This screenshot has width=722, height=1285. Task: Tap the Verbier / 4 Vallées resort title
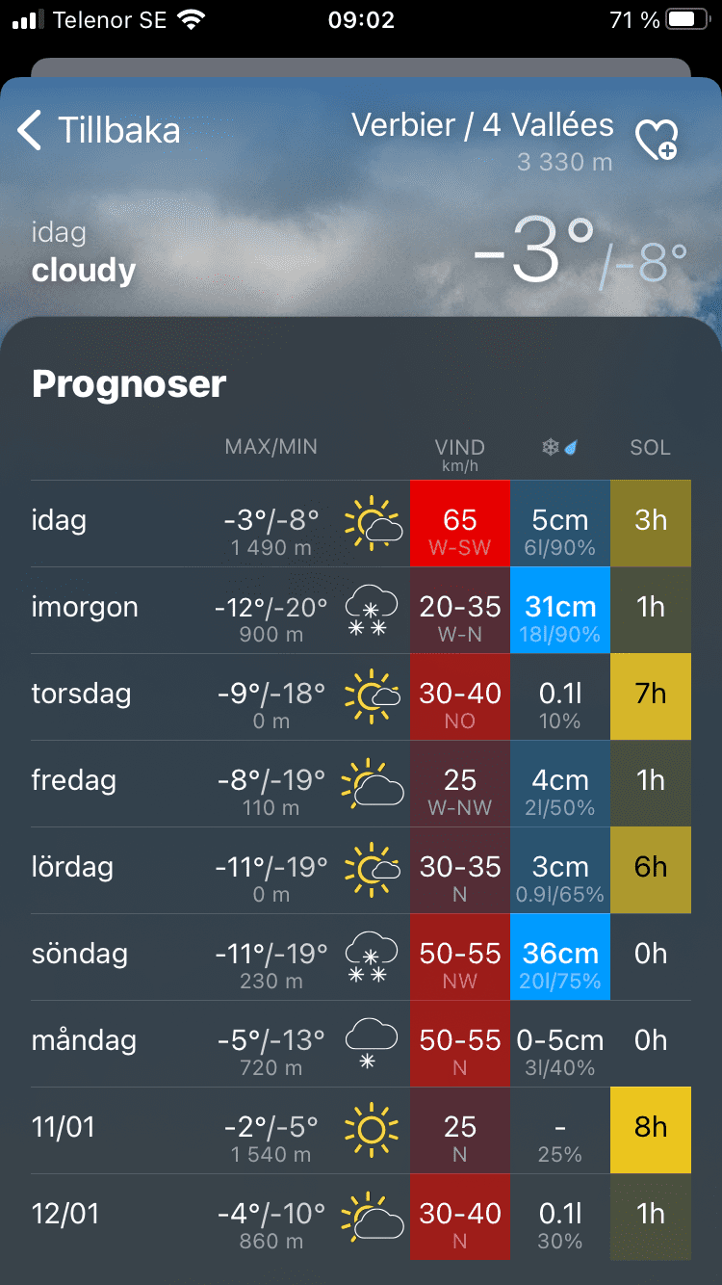pos(482,125)
